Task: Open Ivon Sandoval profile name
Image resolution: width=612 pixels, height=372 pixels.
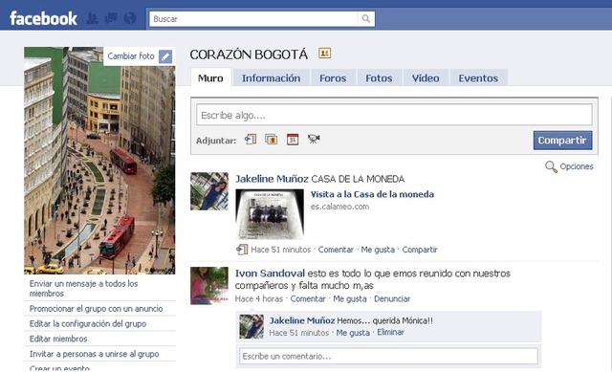Action: click(x=270, y=274)
